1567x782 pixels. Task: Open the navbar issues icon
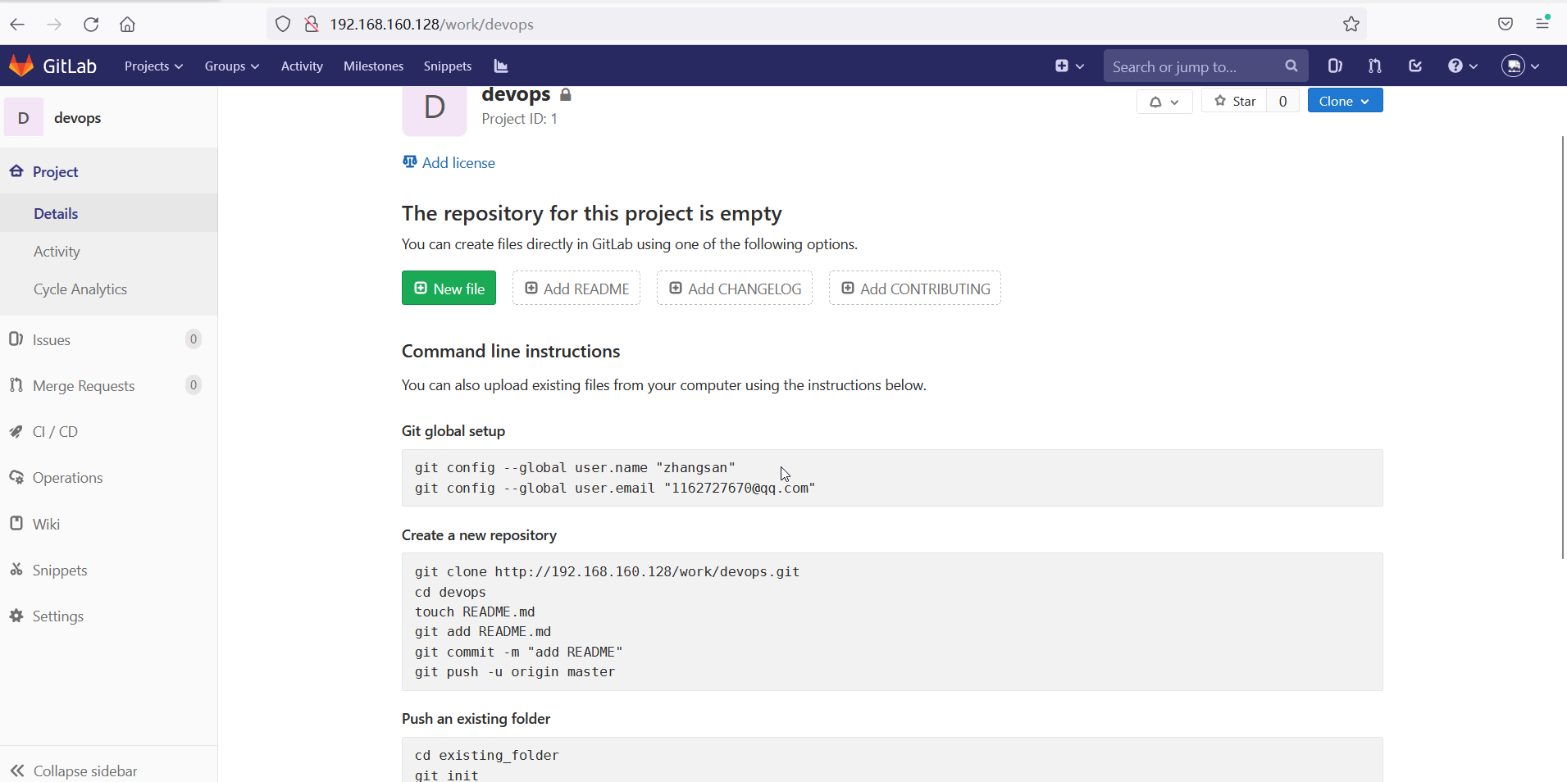point(1335,66)
